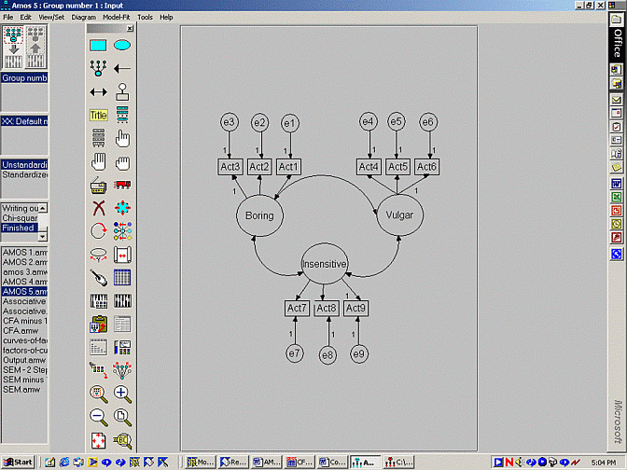Click the Insensitive latent variable ellipse
627x470 pixels.
pos(325,265)
